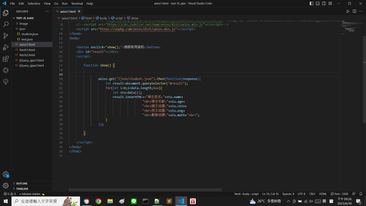Open editor More Actions ellipsis
This screenshot has height=206, width=366.
tap(361, 11)
